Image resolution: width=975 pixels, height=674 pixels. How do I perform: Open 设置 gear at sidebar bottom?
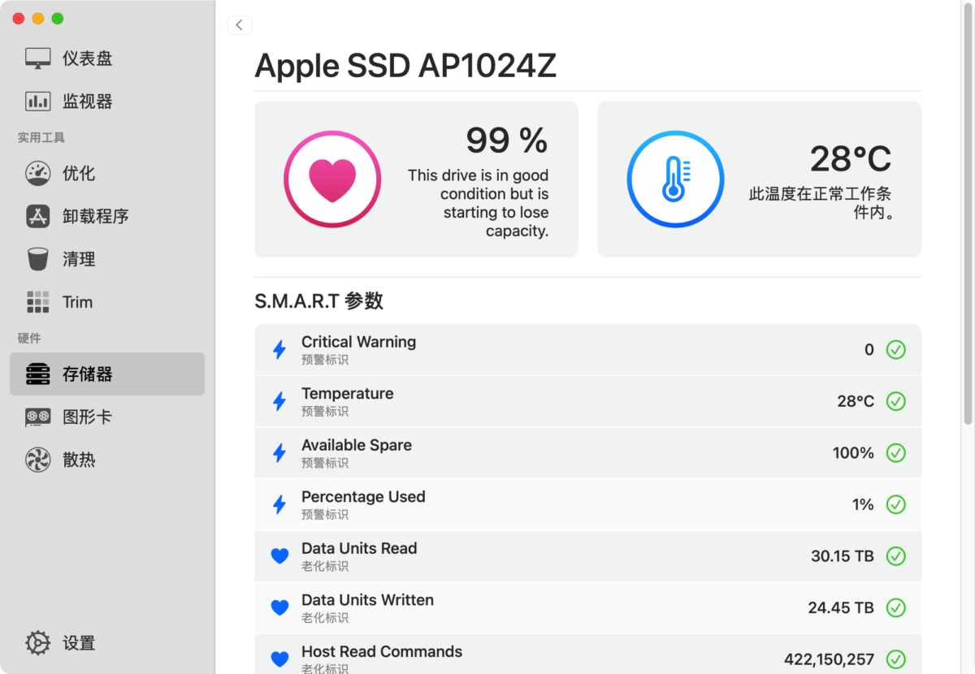(38, 643)
